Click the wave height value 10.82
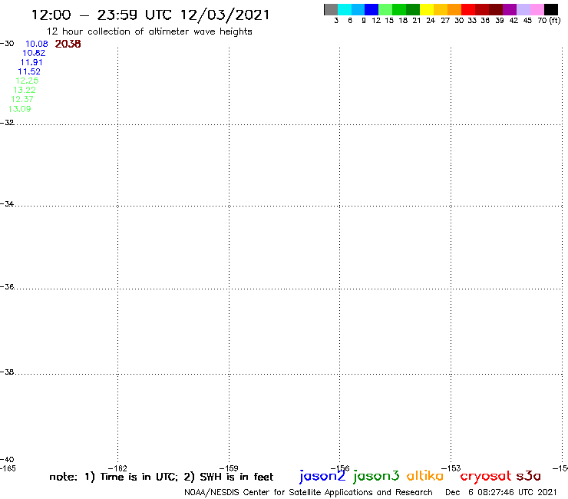This screenshot has width=568, height=499. coord(34,53)
